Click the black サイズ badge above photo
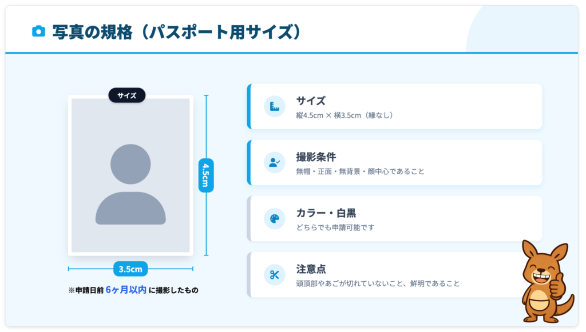 click(x=127, y=95)
